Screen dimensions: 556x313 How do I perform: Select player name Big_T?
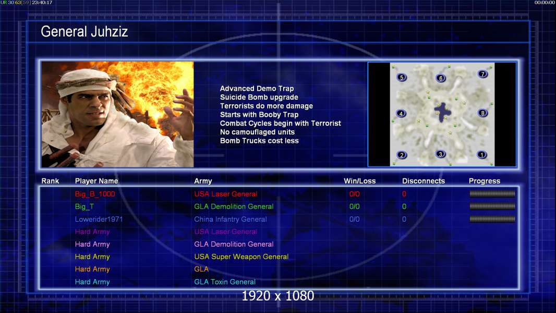coord(84,206)
